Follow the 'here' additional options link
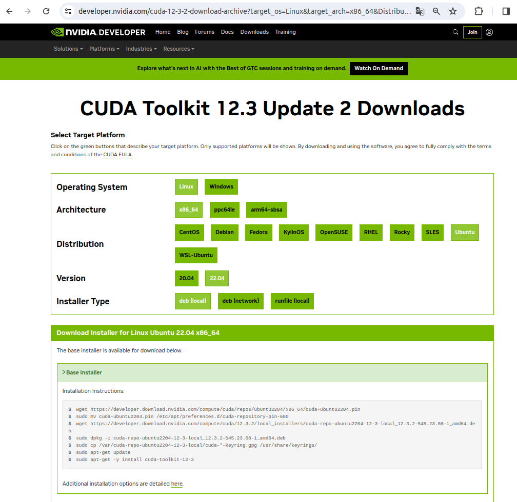This screenshot has width=517, height=502. click(177, 484)
